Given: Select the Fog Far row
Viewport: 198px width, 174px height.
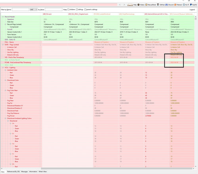Looking at the screenshot, I should [x=97, y=103].
